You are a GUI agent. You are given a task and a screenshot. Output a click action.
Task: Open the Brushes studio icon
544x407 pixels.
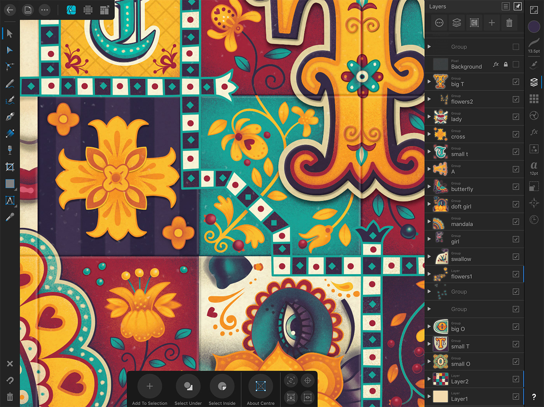[x=534, y=65]
